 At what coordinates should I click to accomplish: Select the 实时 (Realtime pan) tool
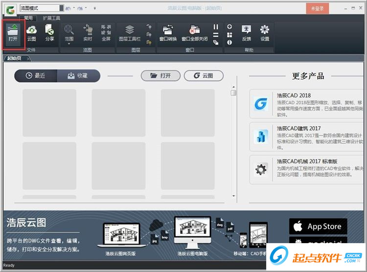[88, 33]
